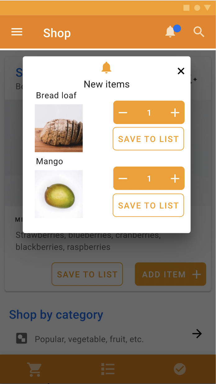Select the Bread loaf image
Viewport: 216px width, 384px height.
59,128
